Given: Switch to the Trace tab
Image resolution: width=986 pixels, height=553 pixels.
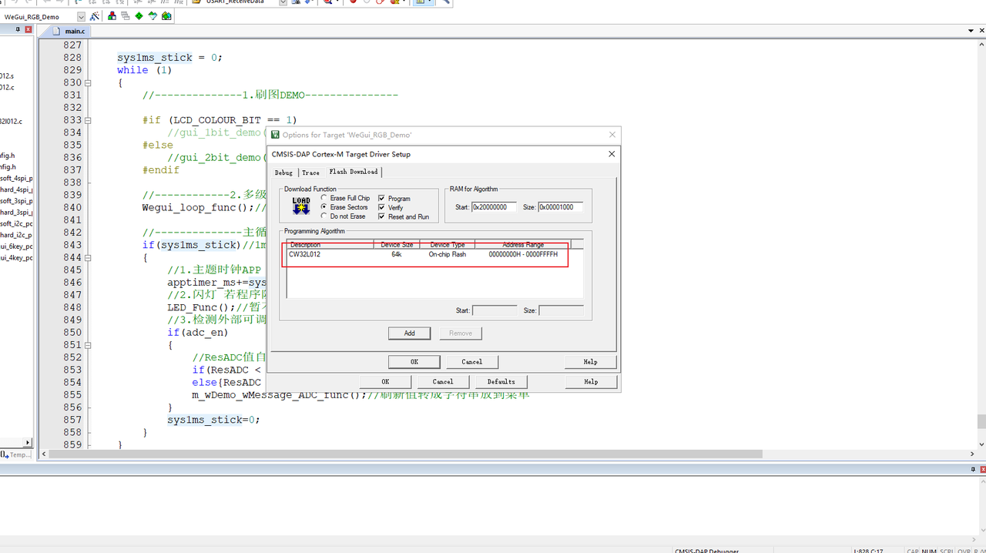Looking at the screenshot, I should pos(310,173).
